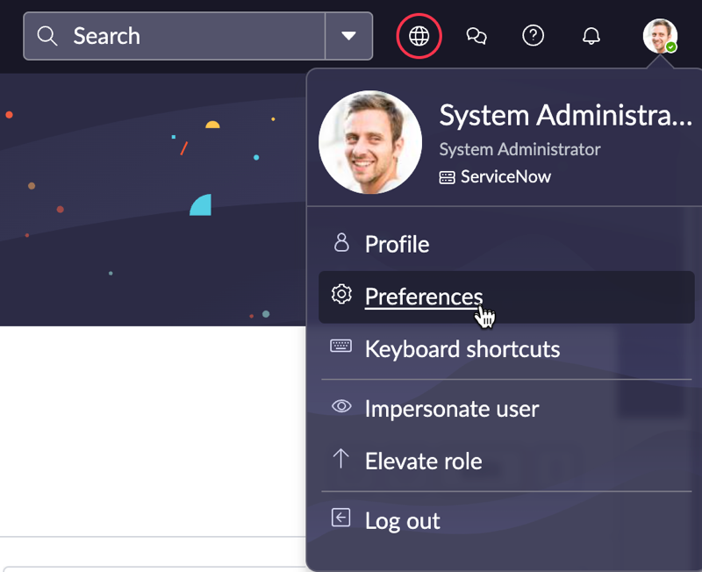Click the System Administrator subtitle text
Viewport: 702px width, 572px height.
pyautogui.click(x=519, y=149)
